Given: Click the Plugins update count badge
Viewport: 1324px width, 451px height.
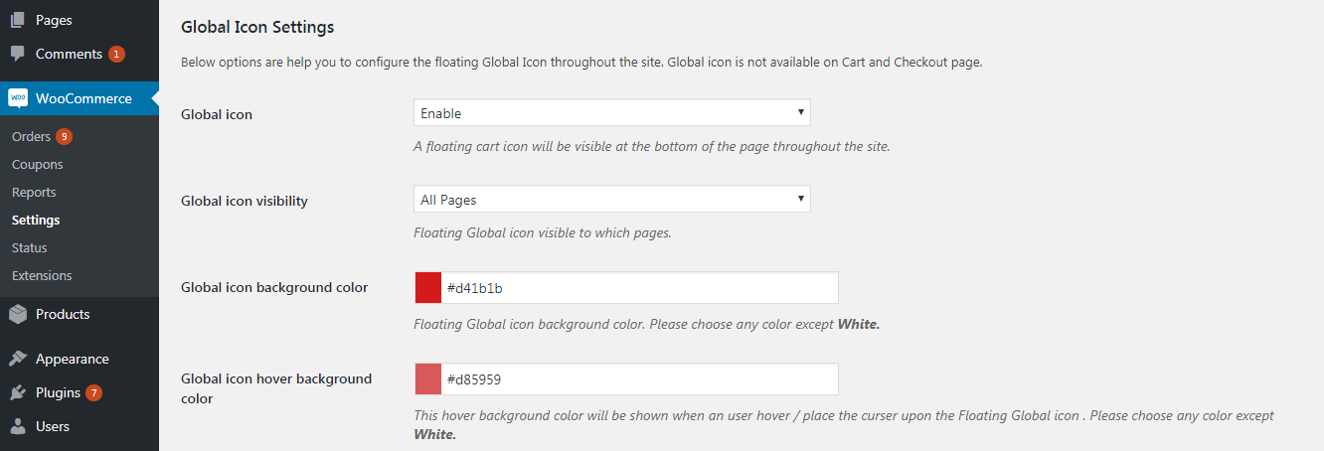Looking at the screenshot, I should [93, 393].
